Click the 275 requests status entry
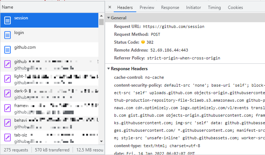The height and width of the screenshot is (155, 265). (x=16, y=150)
